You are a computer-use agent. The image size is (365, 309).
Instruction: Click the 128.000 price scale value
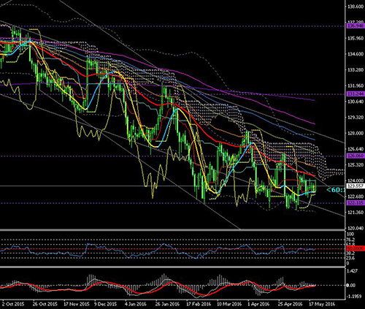pyautogui.click(x=356, y=133)
